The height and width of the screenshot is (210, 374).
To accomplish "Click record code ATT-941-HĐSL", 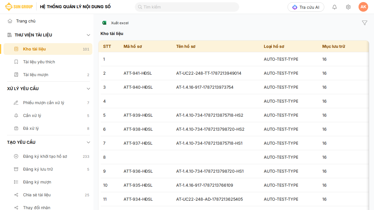I will (138, 73).
